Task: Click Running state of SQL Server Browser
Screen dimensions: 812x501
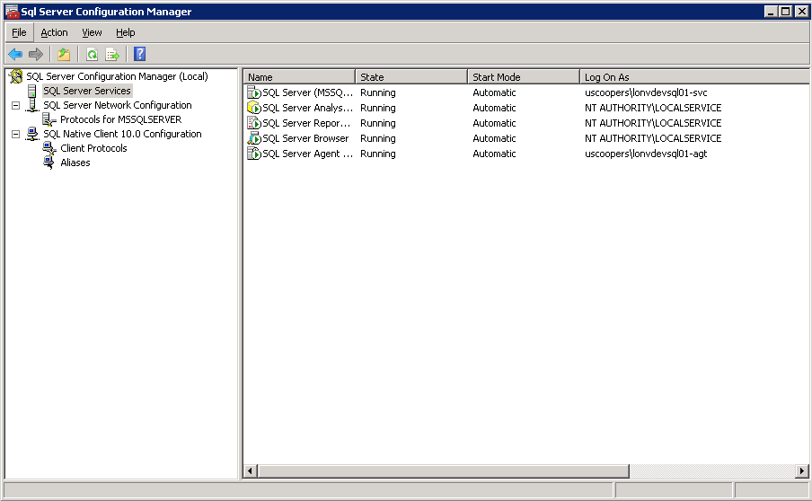Action: pyautogui.click(x=378, y=138)
